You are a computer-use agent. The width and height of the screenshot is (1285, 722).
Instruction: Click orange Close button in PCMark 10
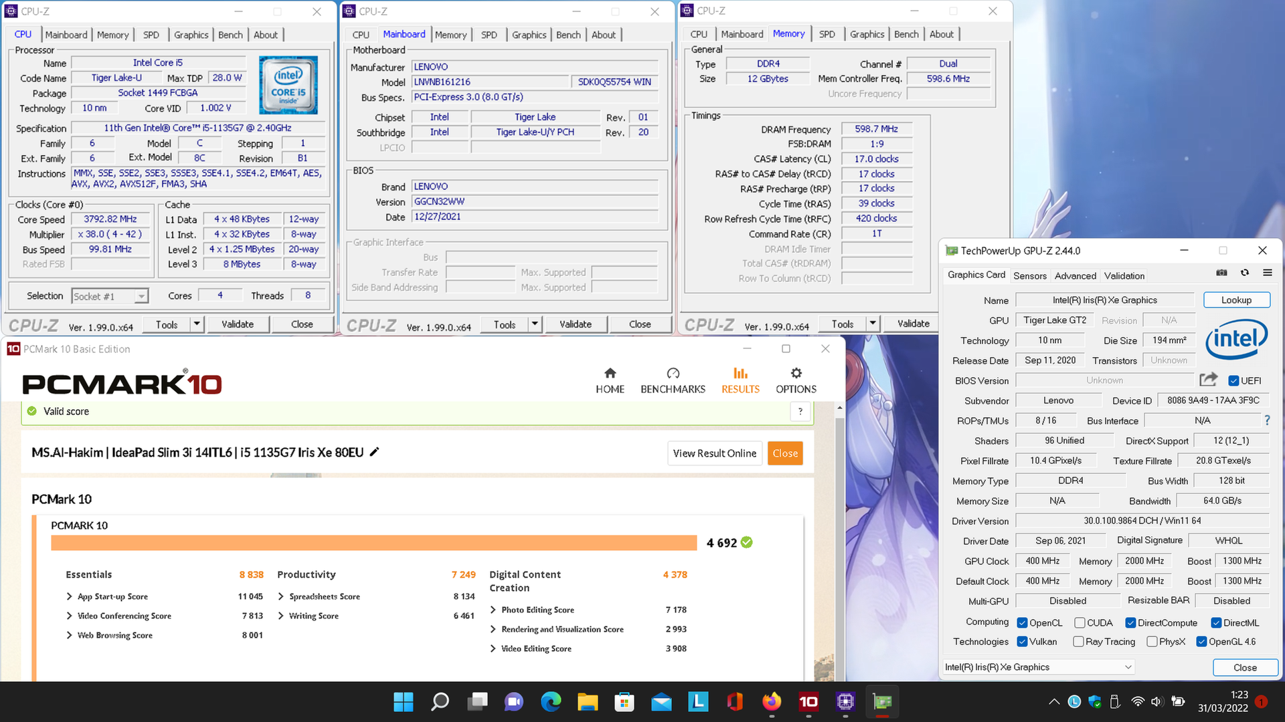point(784,453)
